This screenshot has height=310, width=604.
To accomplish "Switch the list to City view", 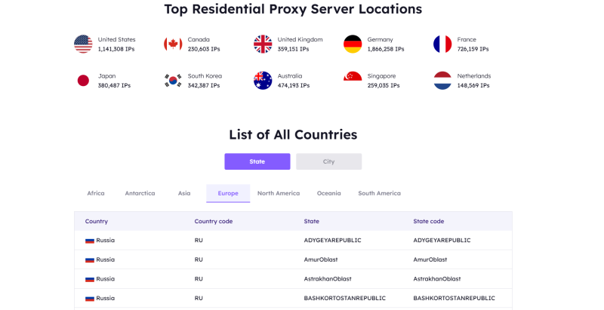I will point(328,161).
